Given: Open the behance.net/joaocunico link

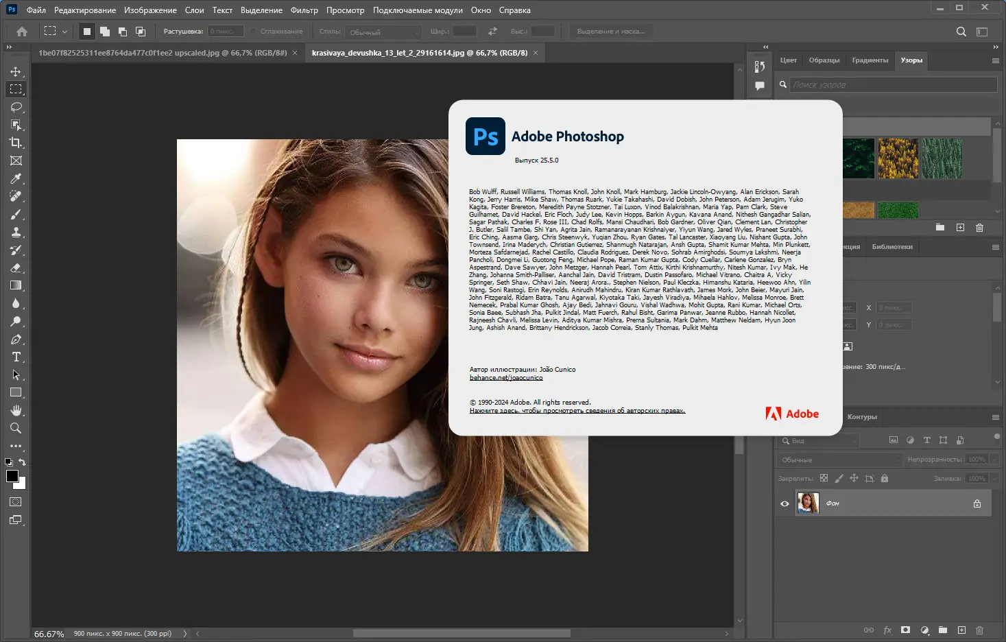Looking at the screenshot, I should click(506, 378).
